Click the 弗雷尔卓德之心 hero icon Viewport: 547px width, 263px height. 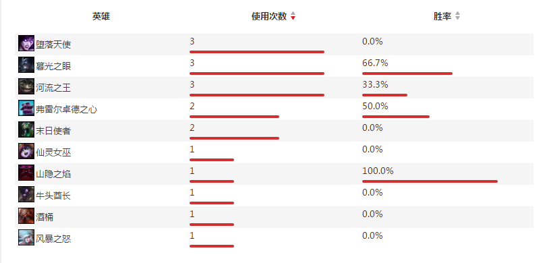(x=26, y=108)
